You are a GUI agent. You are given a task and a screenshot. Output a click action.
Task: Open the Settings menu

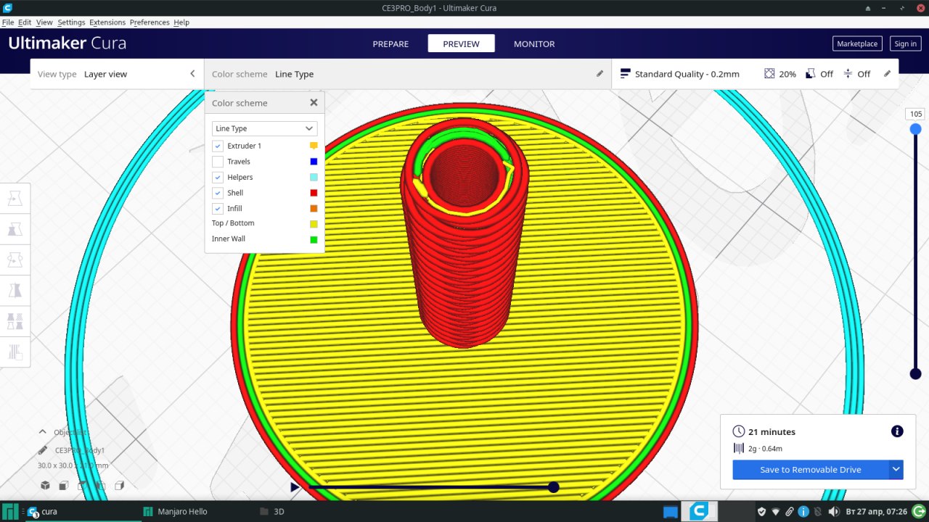click(x=71, y=22)
